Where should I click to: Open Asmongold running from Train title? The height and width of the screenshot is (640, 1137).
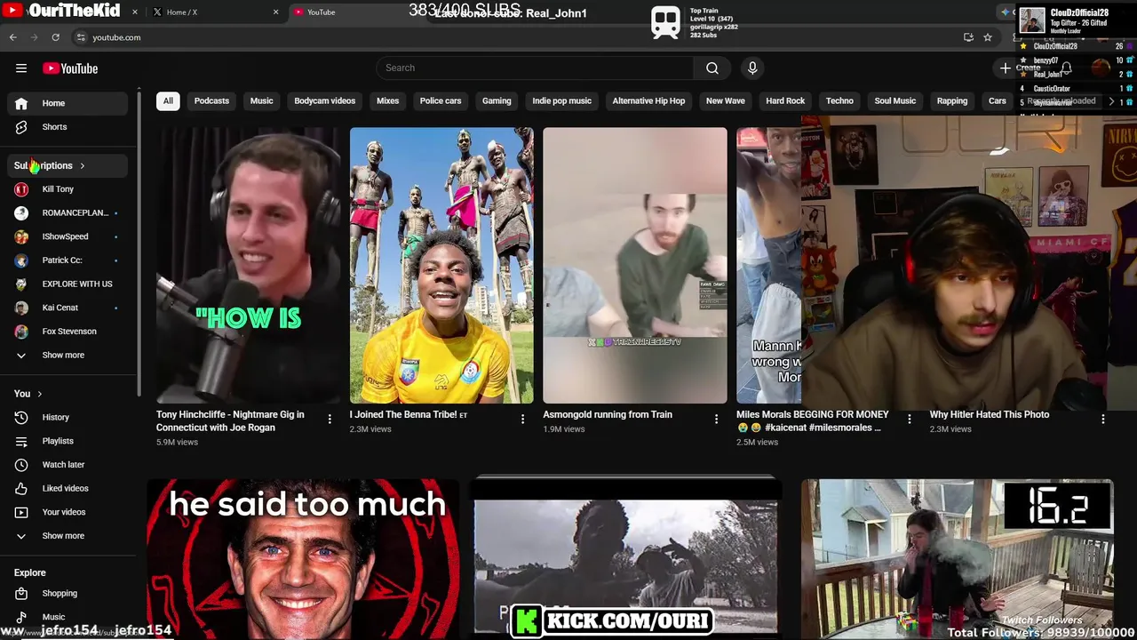608,414
